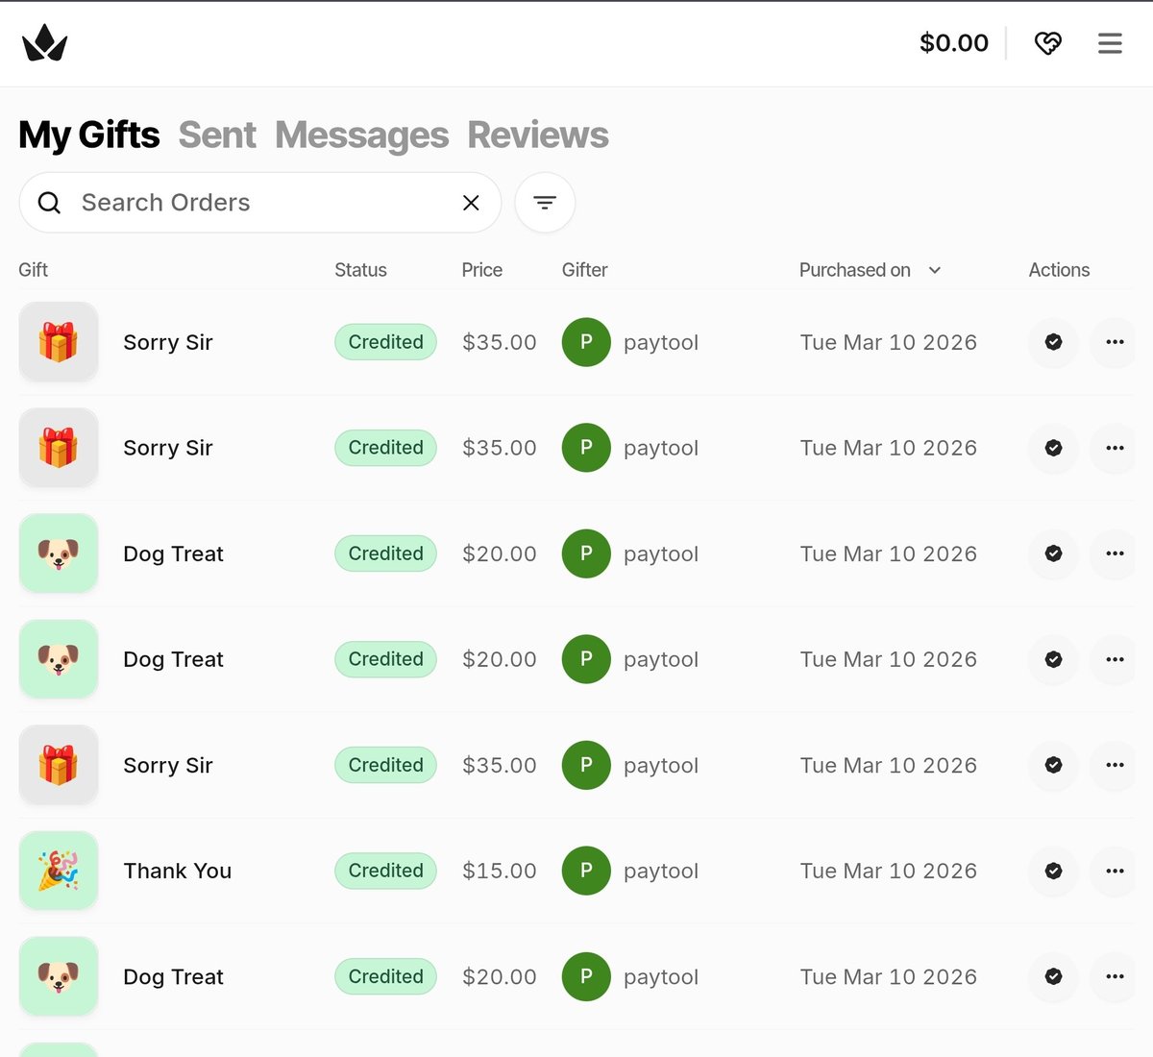1153x1057 pixels.
Task: Click the verified check in second Sorry Sir row
Action: click(x=1053, y=448)
